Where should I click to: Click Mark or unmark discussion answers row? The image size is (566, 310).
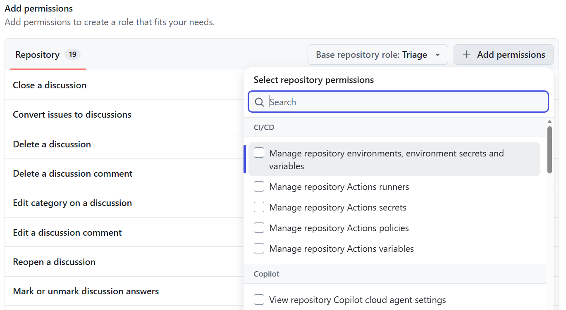coord(124,291)
